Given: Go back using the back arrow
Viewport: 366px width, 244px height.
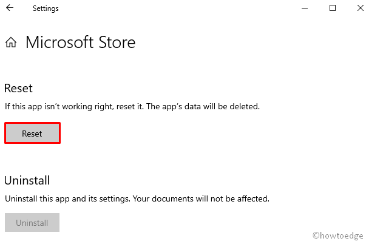Looking at the screenshot, I should [x=10, y=8].
